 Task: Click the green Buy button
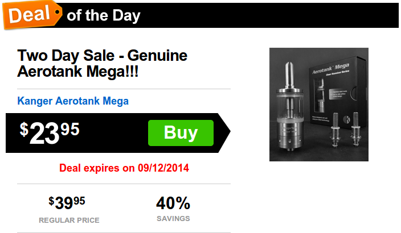(x=181, y=133)
